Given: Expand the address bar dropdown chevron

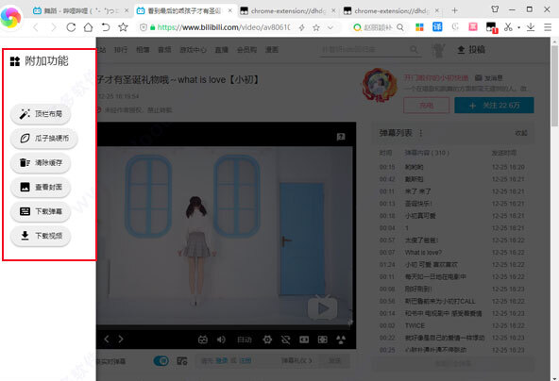Looking at the screenshot, I should [330, 27].
